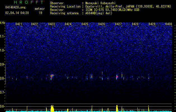The width and height of the screenshot is (176, 112).
Task: Select the Ogata-vill. Akita-Pref. JAPAN location text
Action: coord(128,6)
